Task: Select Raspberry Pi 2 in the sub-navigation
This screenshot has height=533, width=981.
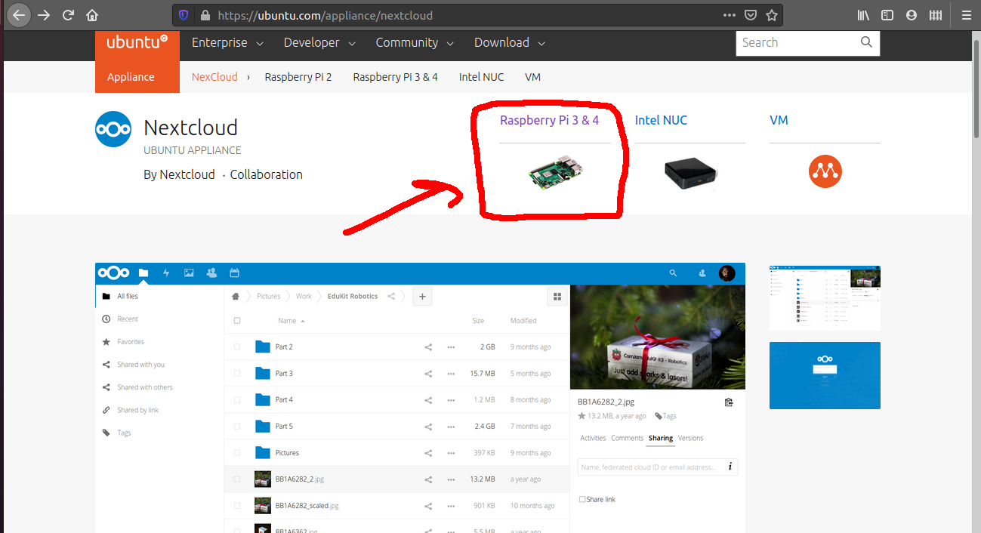Action: coord(298,77)
